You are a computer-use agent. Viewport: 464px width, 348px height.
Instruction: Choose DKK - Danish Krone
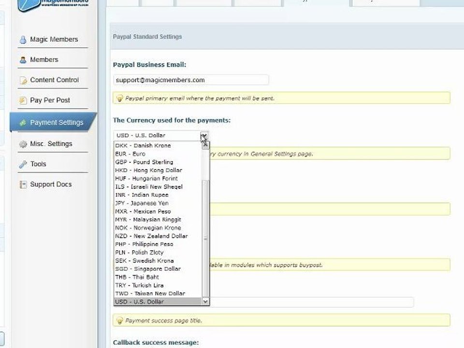coord(158,145)
